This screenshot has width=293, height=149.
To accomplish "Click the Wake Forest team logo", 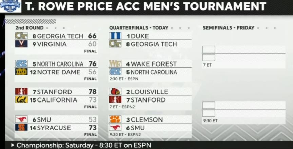I will point(115,64).
